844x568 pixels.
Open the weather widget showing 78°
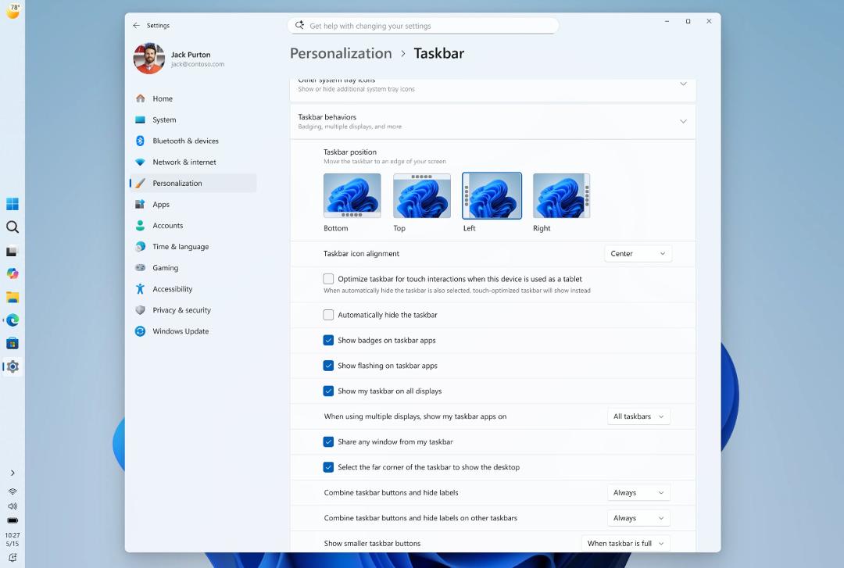(13, 10)
